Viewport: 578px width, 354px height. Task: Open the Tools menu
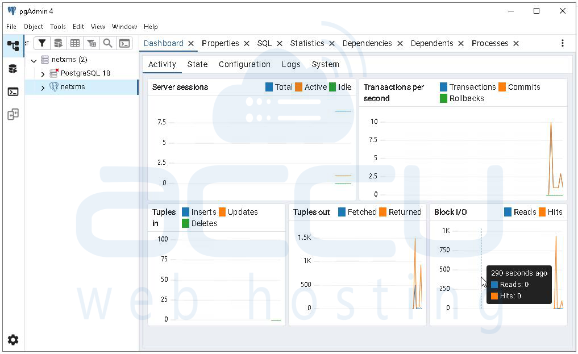(x=58, y=27)
